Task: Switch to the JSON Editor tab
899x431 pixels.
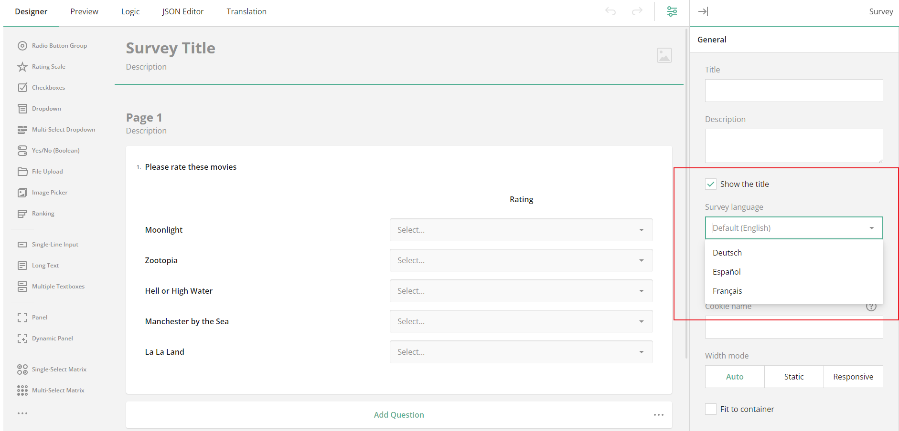Action: 183,11
